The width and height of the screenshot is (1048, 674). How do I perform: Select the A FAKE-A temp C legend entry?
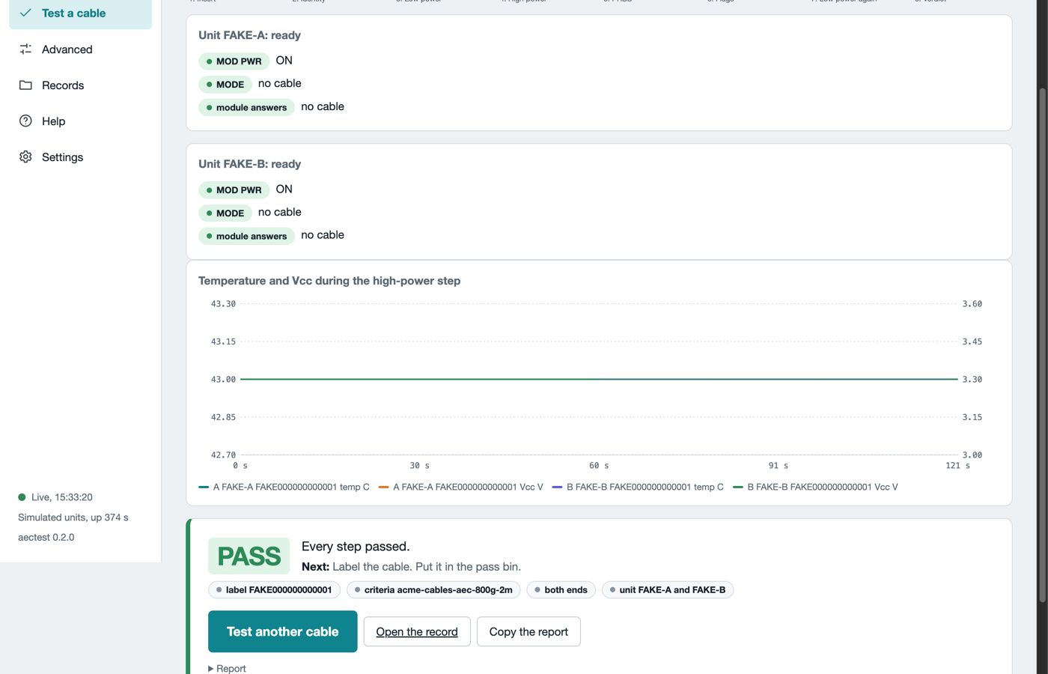(284, 487)
